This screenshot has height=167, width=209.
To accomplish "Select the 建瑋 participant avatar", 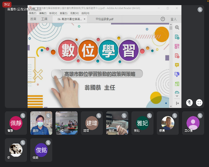I will pyautogui.click(x=92, y=123).
